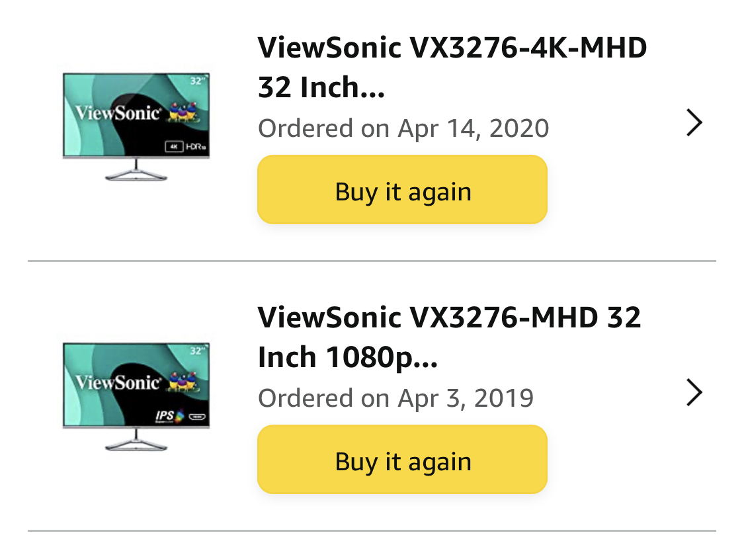
Task: Click the ViewSonic logo on the 4K monitor image
Action: 118,113
